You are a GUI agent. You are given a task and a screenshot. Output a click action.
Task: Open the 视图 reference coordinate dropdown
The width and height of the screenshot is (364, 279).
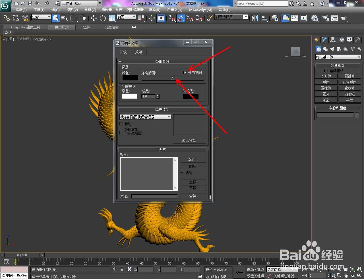click(x=127, y=17)
